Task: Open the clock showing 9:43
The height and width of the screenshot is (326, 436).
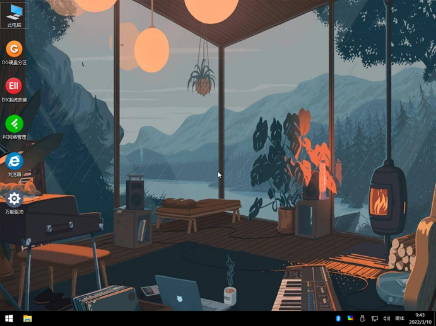Action: [420, 315]
